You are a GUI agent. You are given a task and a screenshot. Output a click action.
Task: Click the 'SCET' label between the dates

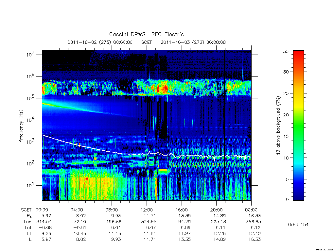147,42
